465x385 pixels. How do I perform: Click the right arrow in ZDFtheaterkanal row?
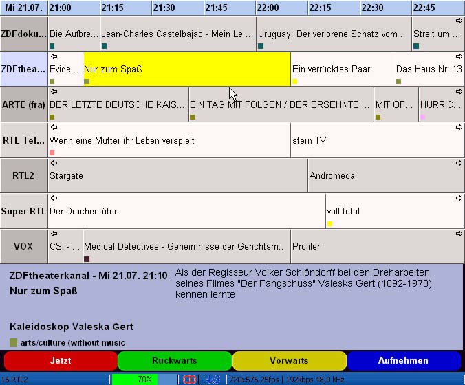pos(459,56)
